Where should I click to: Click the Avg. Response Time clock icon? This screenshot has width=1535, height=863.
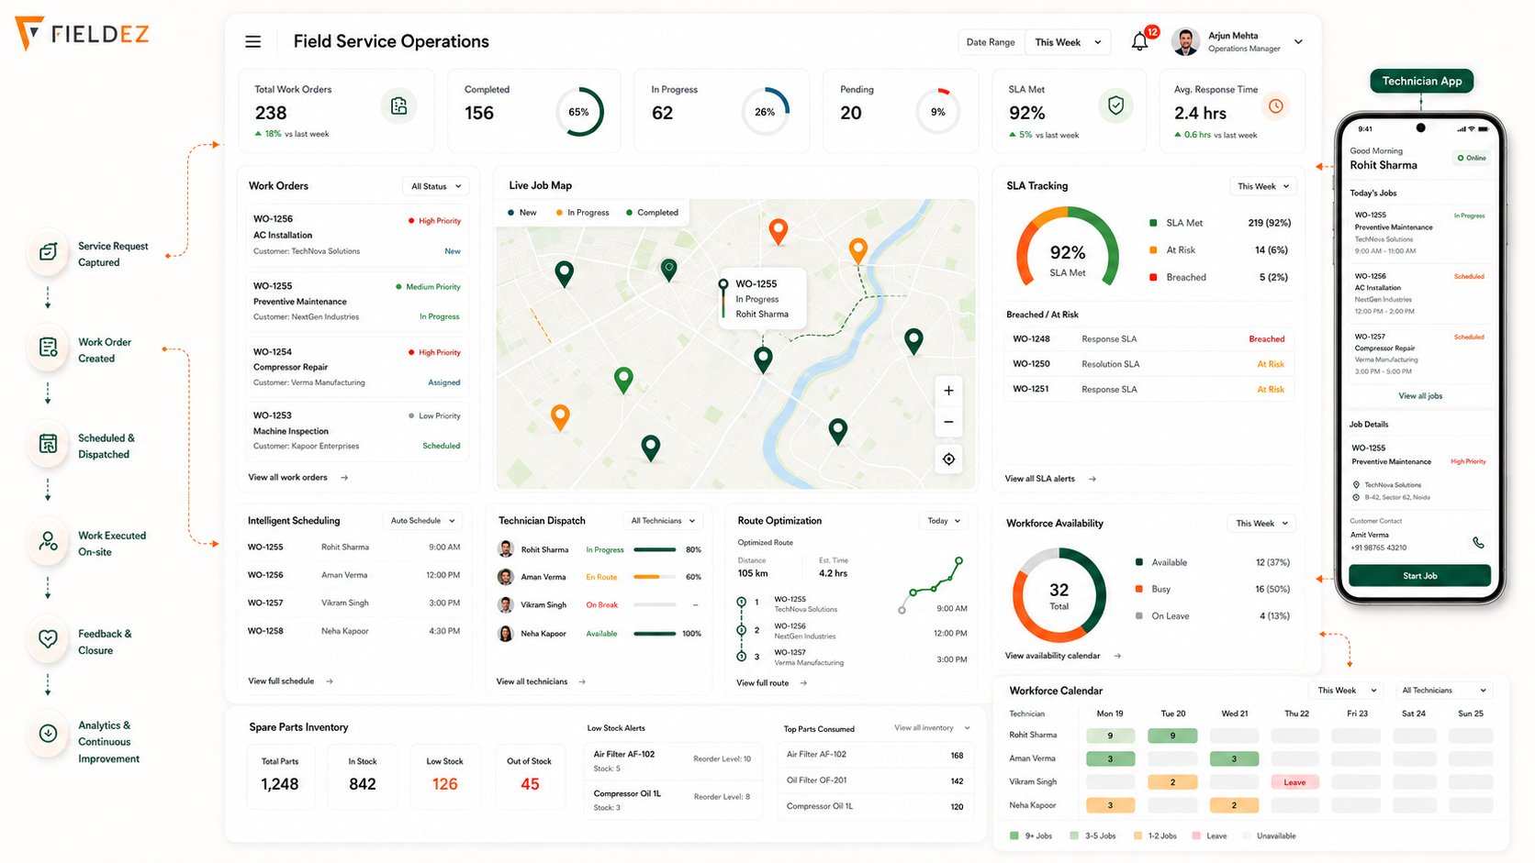[1275, 106]
